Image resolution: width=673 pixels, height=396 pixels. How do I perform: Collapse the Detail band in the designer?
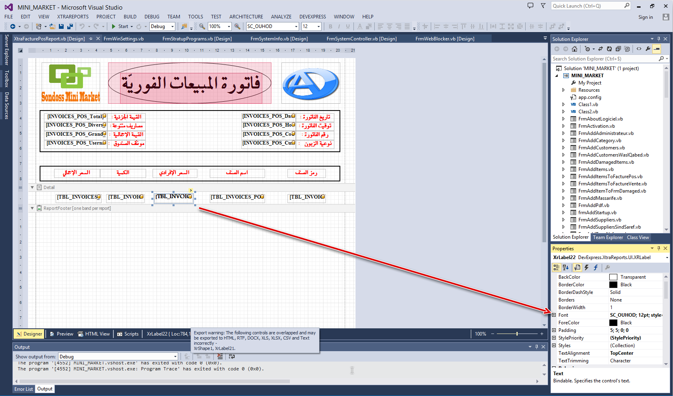[x=32, y=187]
